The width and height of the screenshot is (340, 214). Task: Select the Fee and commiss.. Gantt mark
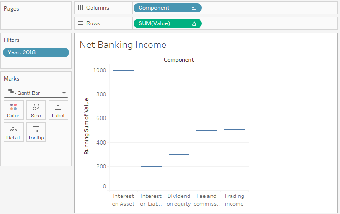pyautogui.click(x=206, y=131)
